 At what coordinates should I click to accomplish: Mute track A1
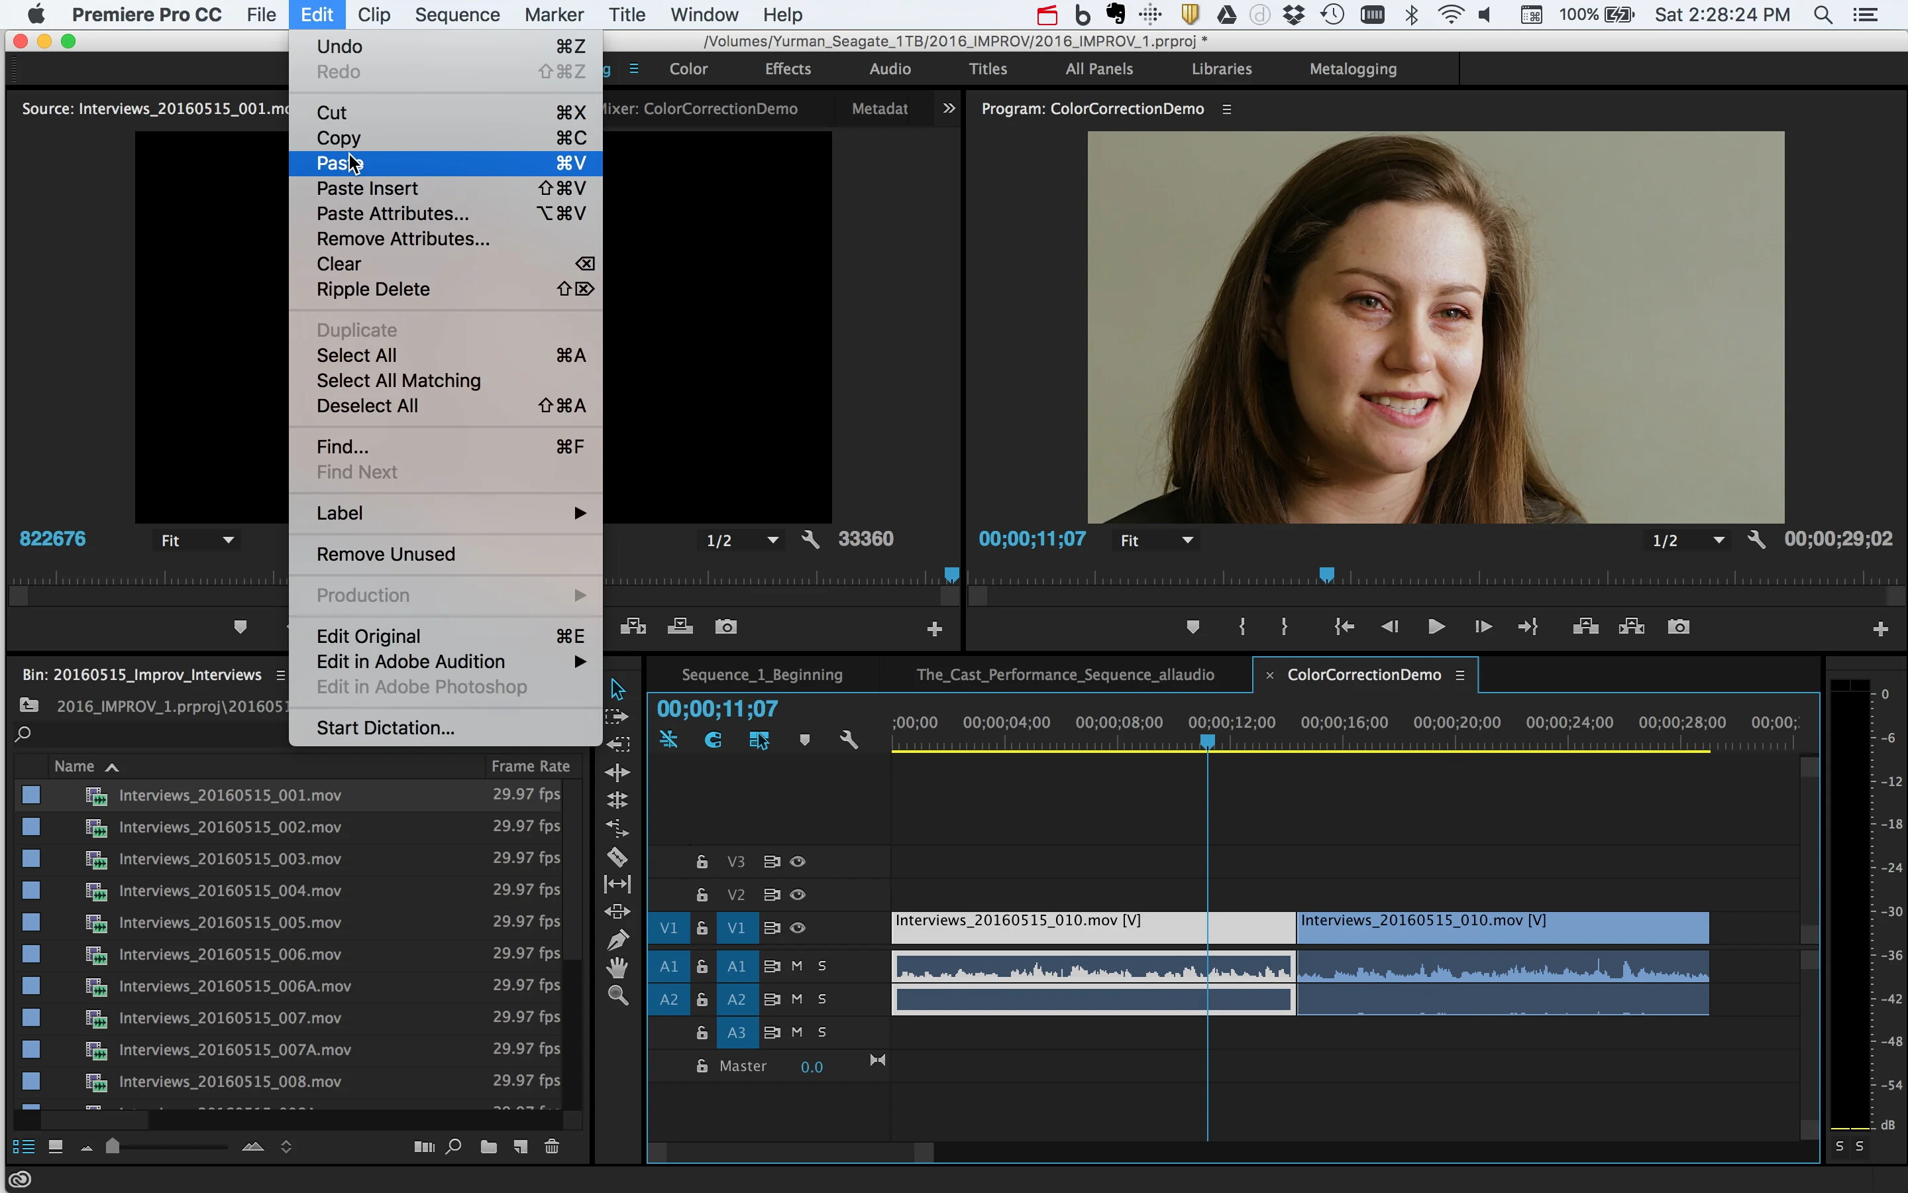[x=797, y=966]
